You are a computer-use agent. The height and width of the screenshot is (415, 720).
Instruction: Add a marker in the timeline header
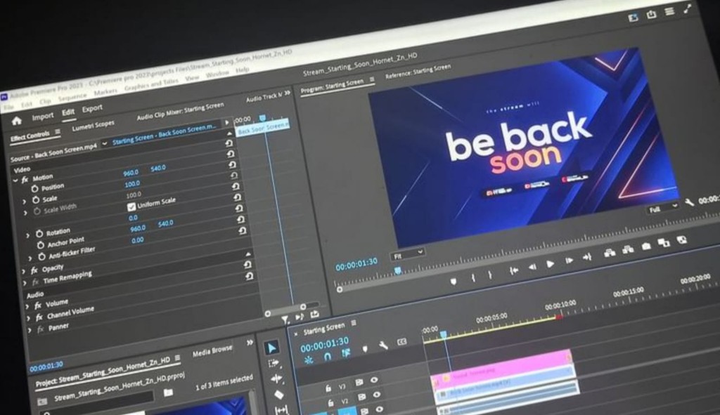(x=365, y=349)
